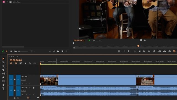The height and width of the screenshot is (100, 177).
Task: Click the New Item icon in project panel
Action: (x=62, y=51)
